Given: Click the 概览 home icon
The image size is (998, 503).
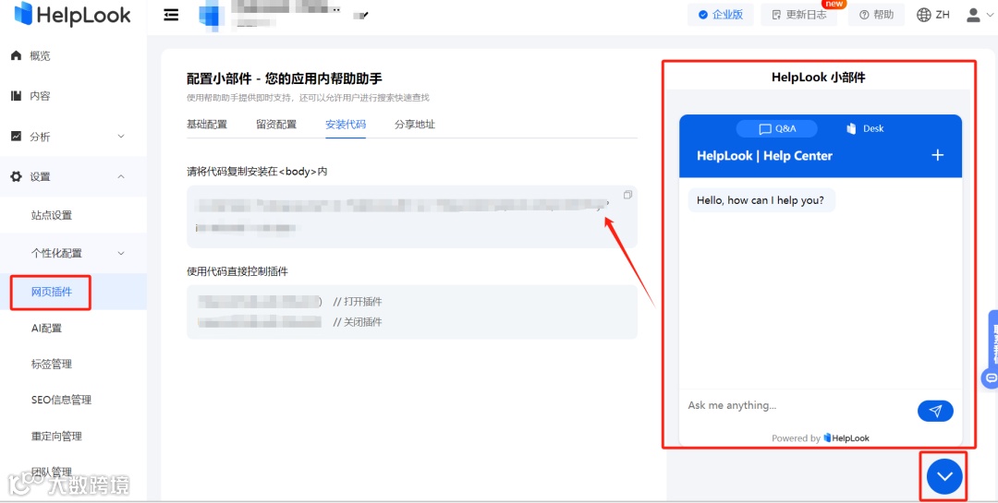Looking at the screenshot, I should coord(17,56).
